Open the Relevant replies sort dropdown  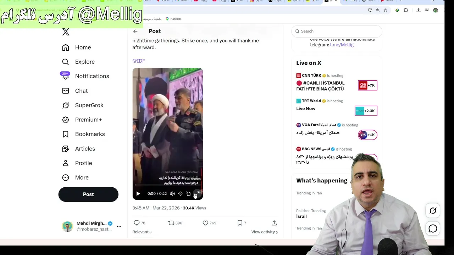tap(142, 232)
